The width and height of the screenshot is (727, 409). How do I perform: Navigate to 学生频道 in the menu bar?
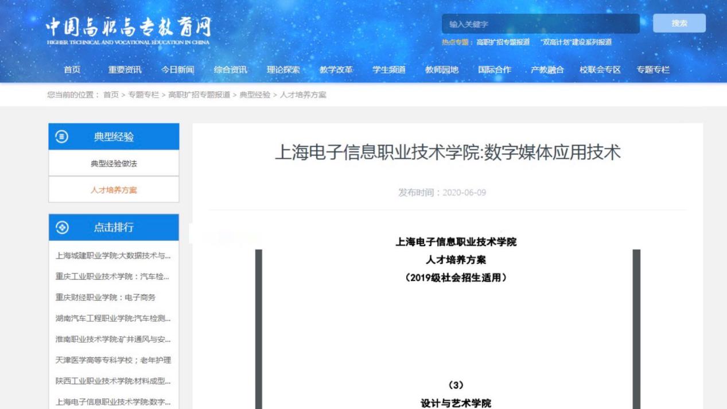pos(388,69)
